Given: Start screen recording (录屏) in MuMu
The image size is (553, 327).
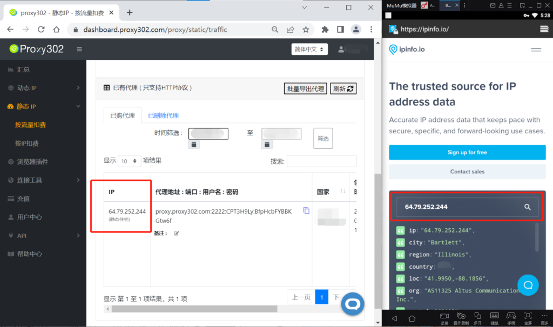Looking at the screenshot, I should (x=444, y=318).
